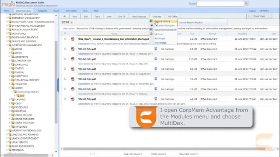Image resolution: width=280 pixels, height=157 pixels.
Task: Tick checkbox for V34-01-FULL.pdf
Action: coord(65,89)
